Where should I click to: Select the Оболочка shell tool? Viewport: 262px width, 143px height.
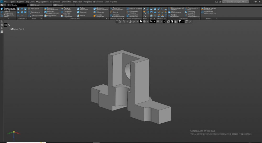pos(100,12)
